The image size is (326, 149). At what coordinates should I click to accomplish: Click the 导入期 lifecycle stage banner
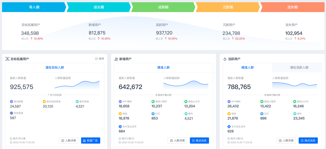pyautogui.click(x=34, y=7)
